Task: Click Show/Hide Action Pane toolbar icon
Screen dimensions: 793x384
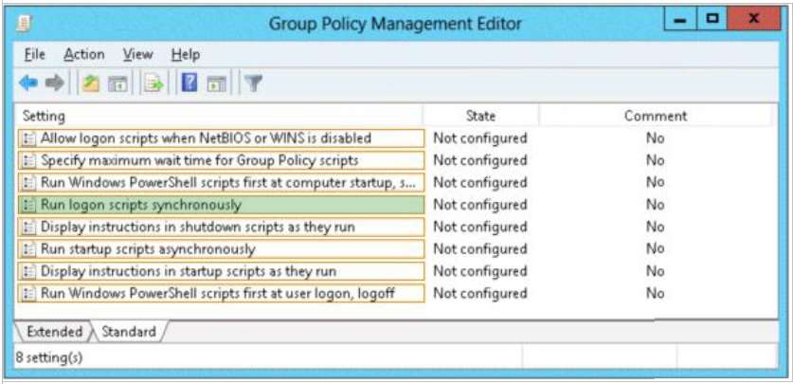Action: point(216,84)
